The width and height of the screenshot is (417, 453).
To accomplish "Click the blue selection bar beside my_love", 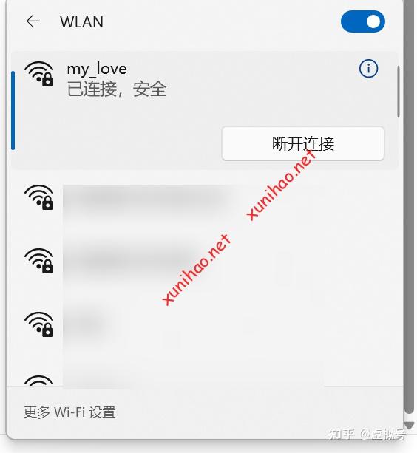I will tap(13, 110).
